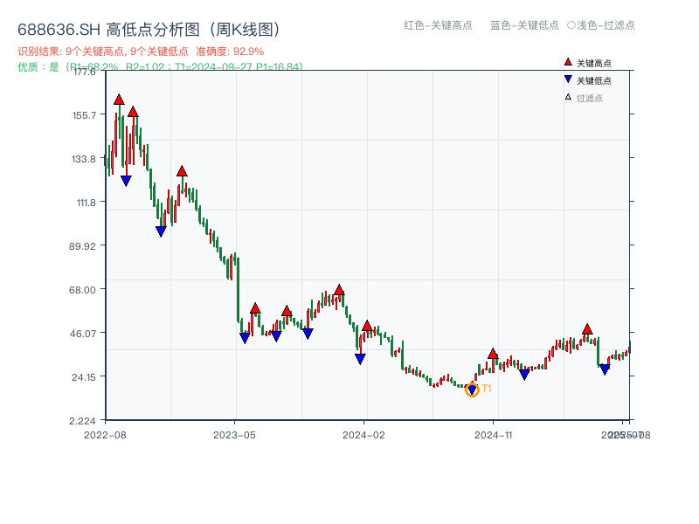
Task: Select the red 关键高点 triangle legend icon
Action: (568, 62)
